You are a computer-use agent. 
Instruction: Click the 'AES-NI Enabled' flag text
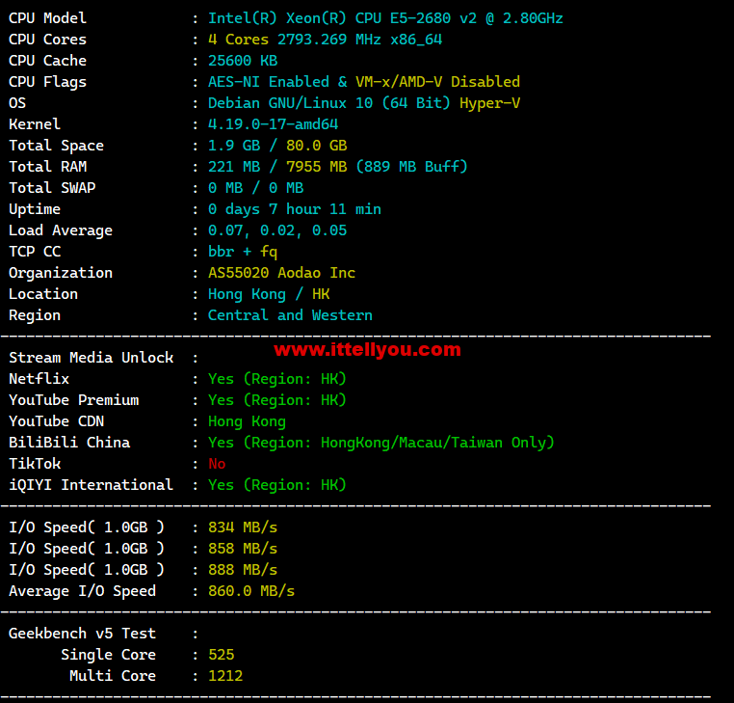click(x=268, y=82)
